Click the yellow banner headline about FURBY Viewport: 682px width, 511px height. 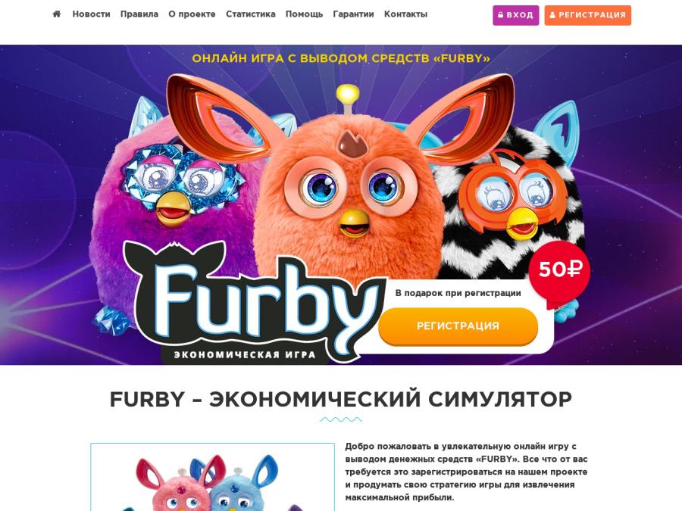pyautogui.click(x=341, y=58)
